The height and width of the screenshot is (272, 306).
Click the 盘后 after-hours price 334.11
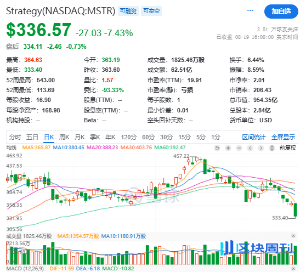[x=32, y=47]
